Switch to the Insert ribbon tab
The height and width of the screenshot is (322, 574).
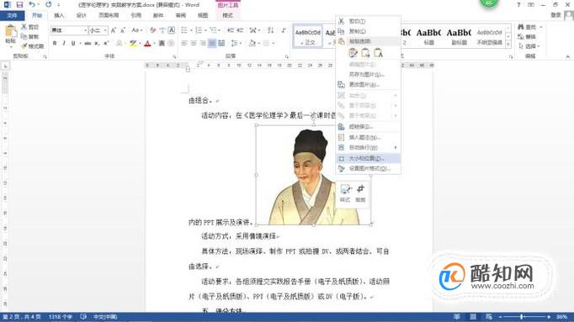coord(59,15)
